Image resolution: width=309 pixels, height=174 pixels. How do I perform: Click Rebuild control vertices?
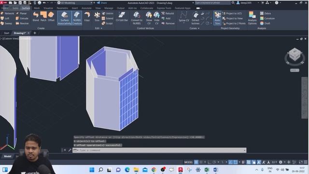click(168, 14)
